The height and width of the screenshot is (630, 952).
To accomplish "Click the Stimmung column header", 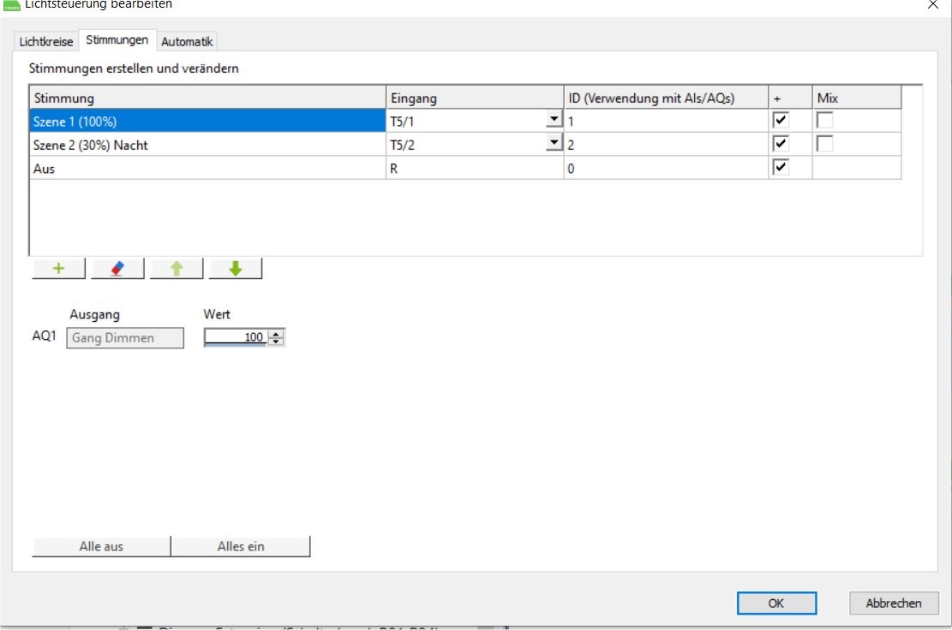I will pyautogui.click(x=207, y=98).
